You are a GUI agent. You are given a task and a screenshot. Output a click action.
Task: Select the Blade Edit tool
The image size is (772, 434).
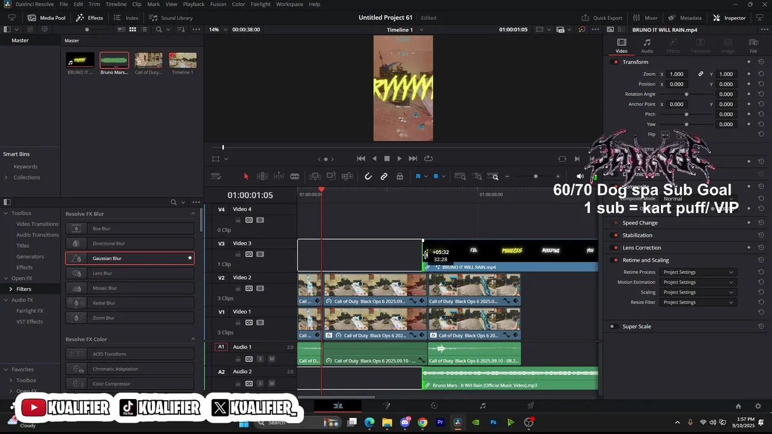[294, 176]
